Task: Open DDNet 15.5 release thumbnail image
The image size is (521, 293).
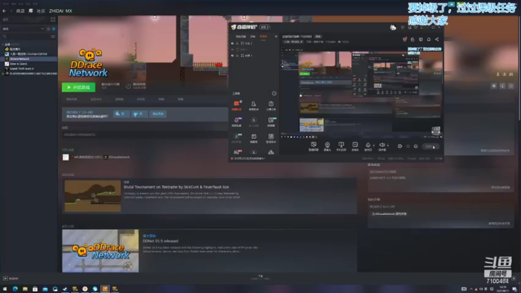Action: tap(100, 251)
